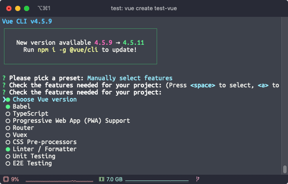Maximize the terminal with the green button

27,8
